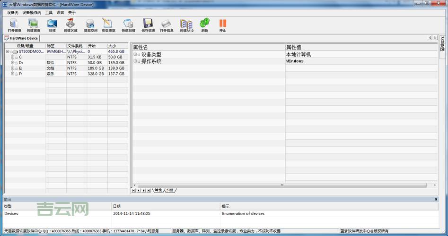The width and height of the screenshot is (448, 236).
Task: Click the 类型 column header in output
Action: [57, 206]
